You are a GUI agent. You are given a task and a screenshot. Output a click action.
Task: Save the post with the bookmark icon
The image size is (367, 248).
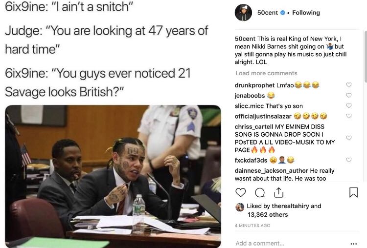[353, 192]
